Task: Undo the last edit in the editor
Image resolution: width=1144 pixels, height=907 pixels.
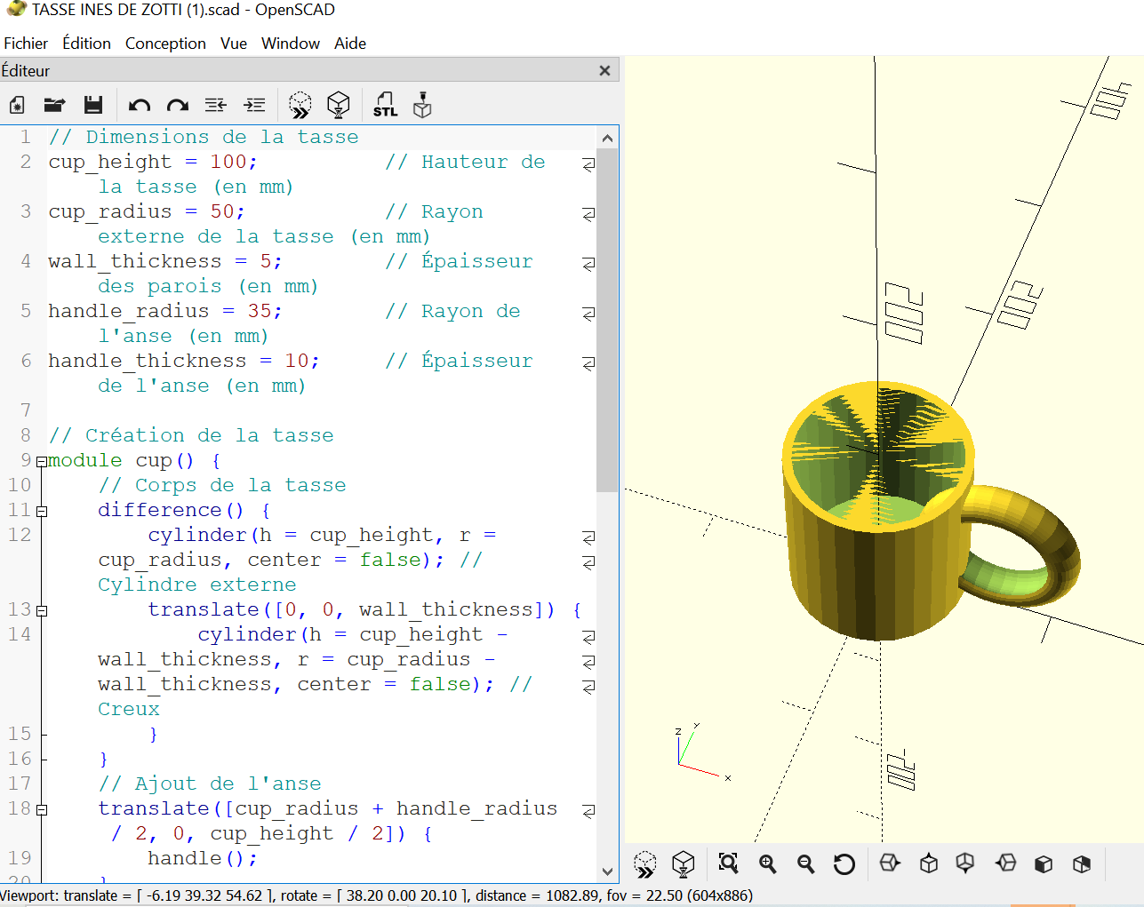Action: tap(140, 105)
